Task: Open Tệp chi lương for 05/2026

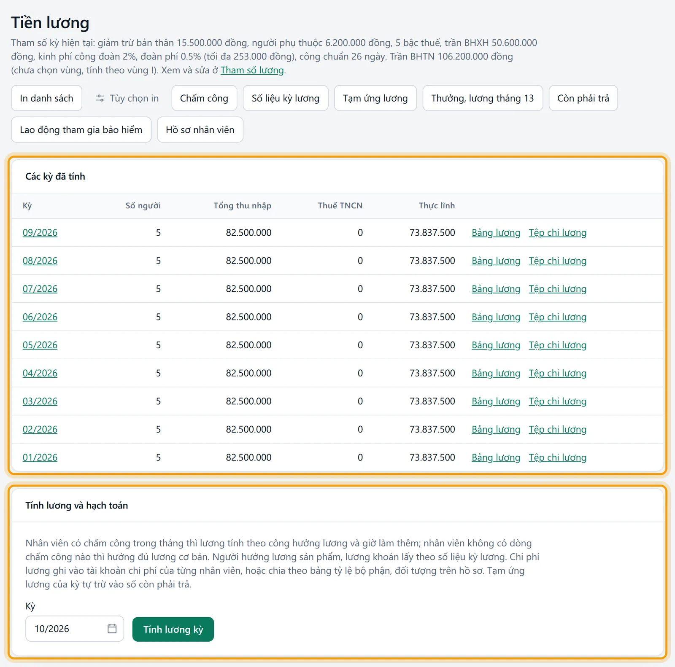Action: point(557,345)
